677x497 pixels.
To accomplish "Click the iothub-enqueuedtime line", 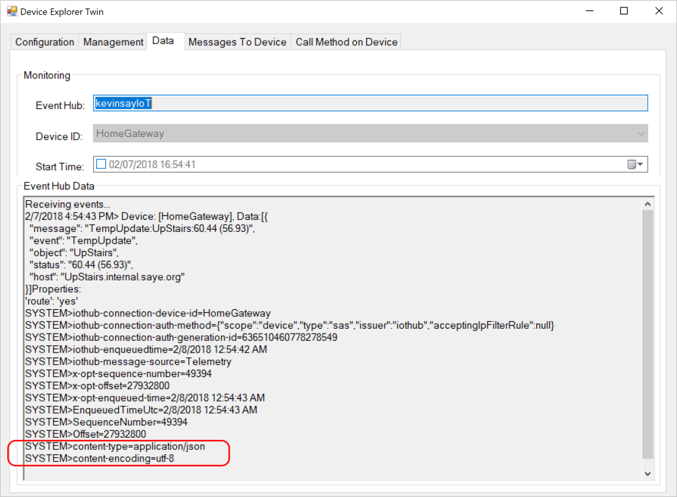I will tap(146, 349).
